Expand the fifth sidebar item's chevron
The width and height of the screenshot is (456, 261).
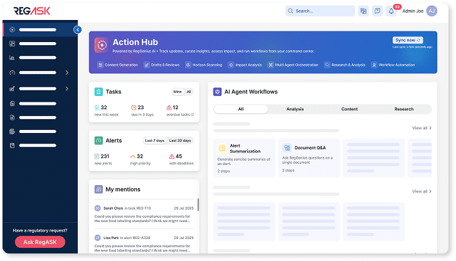pos(67,88)
